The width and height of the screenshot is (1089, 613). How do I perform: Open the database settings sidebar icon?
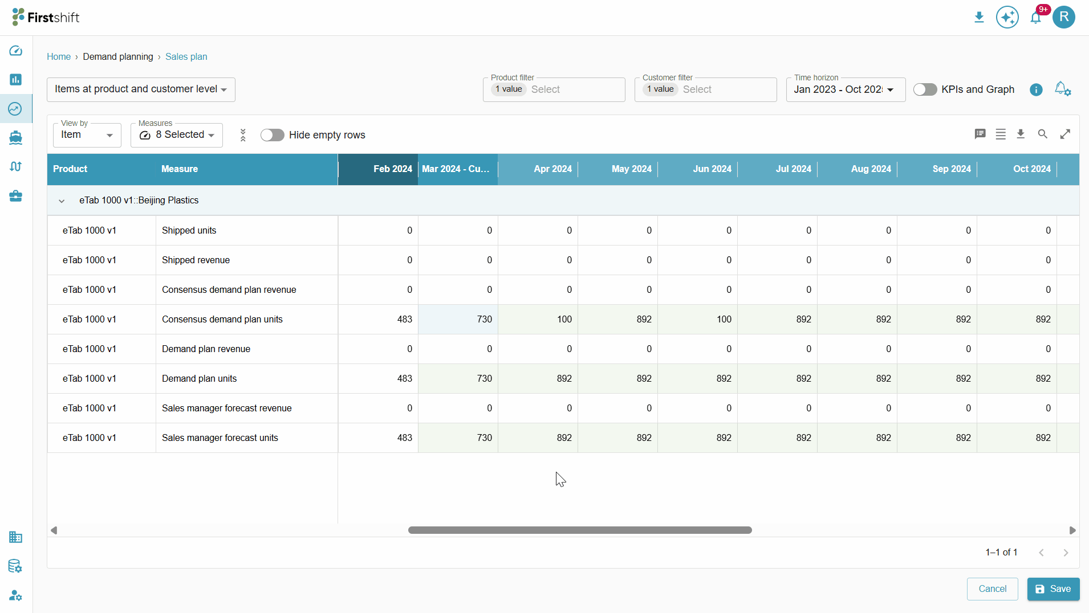pyautogui.click(x=16, y=566)
